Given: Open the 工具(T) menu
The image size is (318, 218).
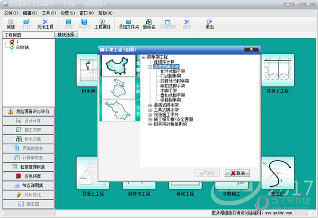Looking at the screenshot, I should pyautogui.click(x=49, y=13).
